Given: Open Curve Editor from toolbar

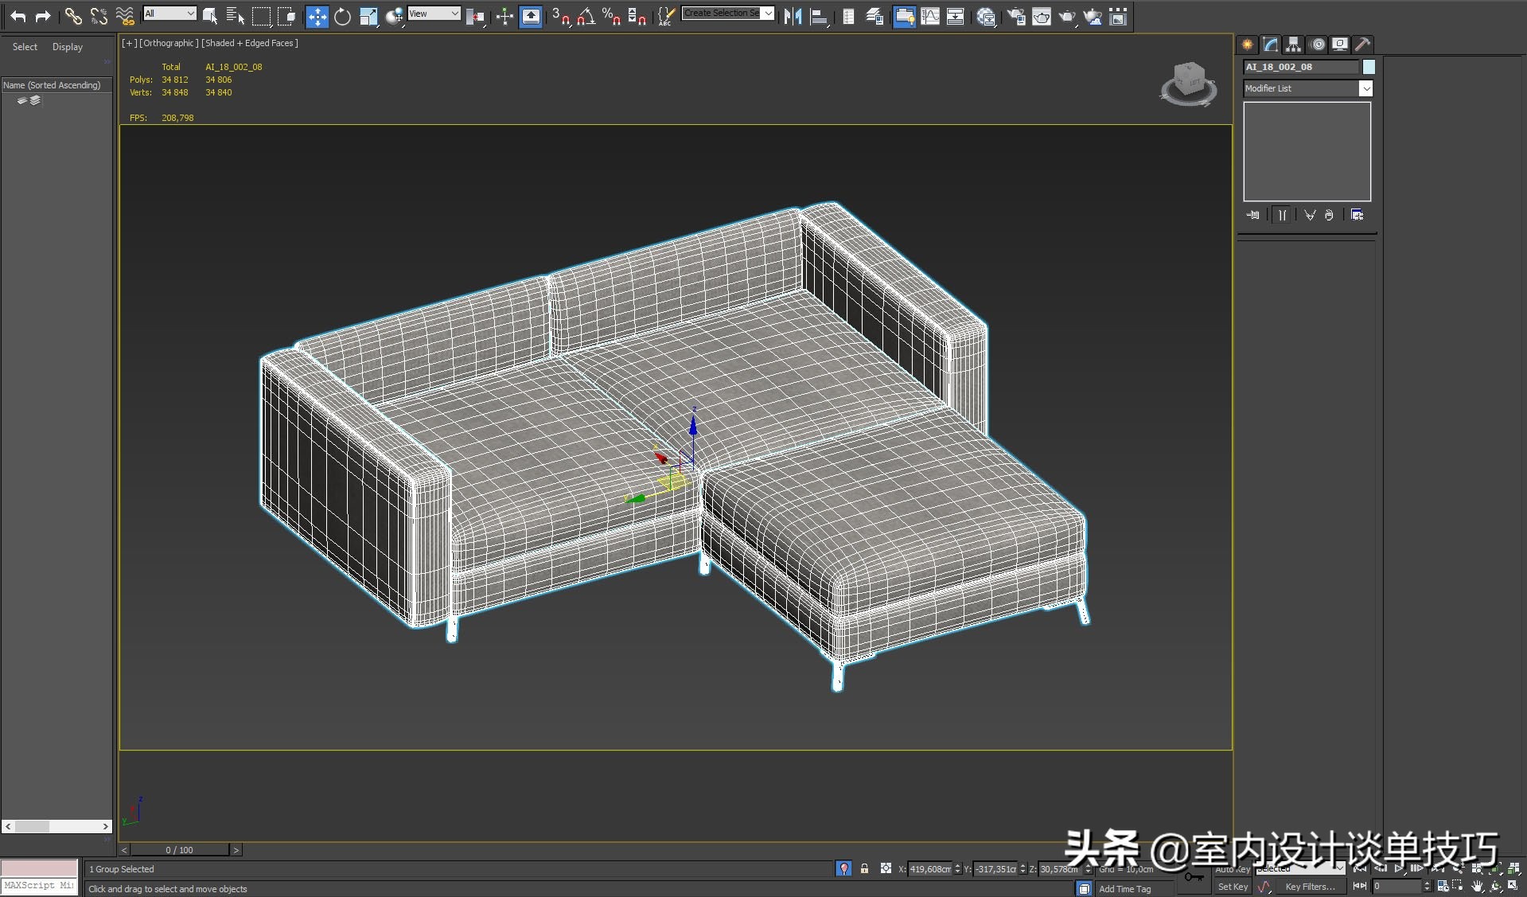Looking at the screenshot, I should (x=930, y=17).
